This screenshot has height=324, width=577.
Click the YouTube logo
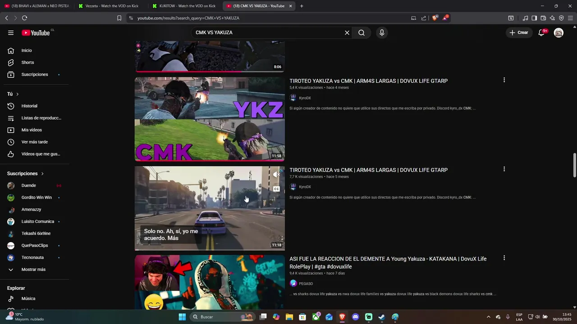pyautogui.click(x=36, y=32)
